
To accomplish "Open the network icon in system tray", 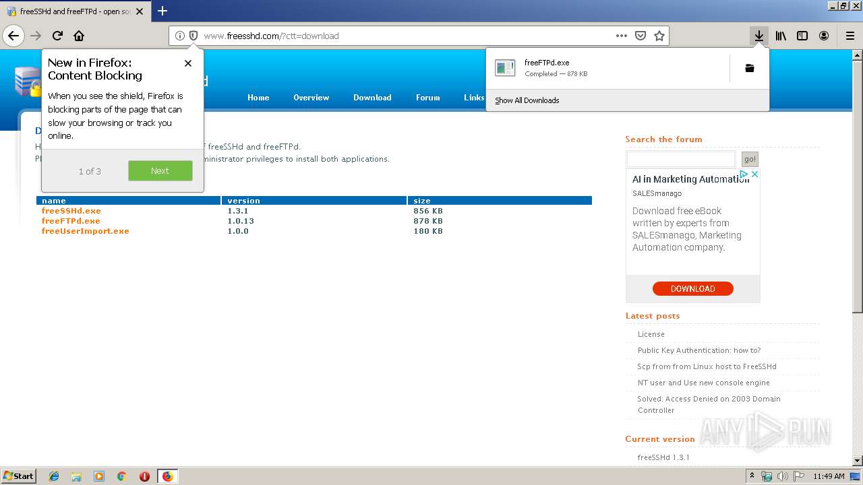I will [767, 476].
